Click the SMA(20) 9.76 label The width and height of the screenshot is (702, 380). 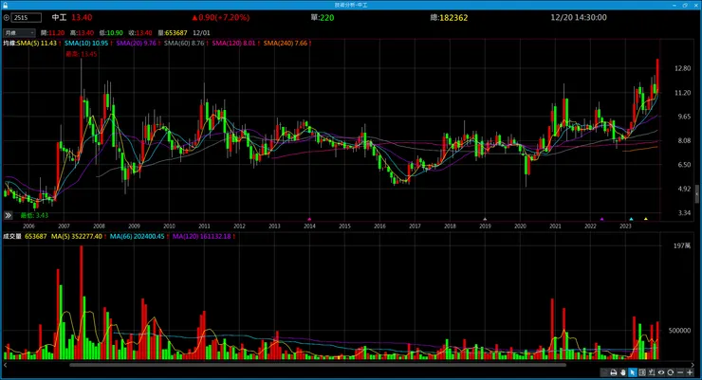(136, 44)
